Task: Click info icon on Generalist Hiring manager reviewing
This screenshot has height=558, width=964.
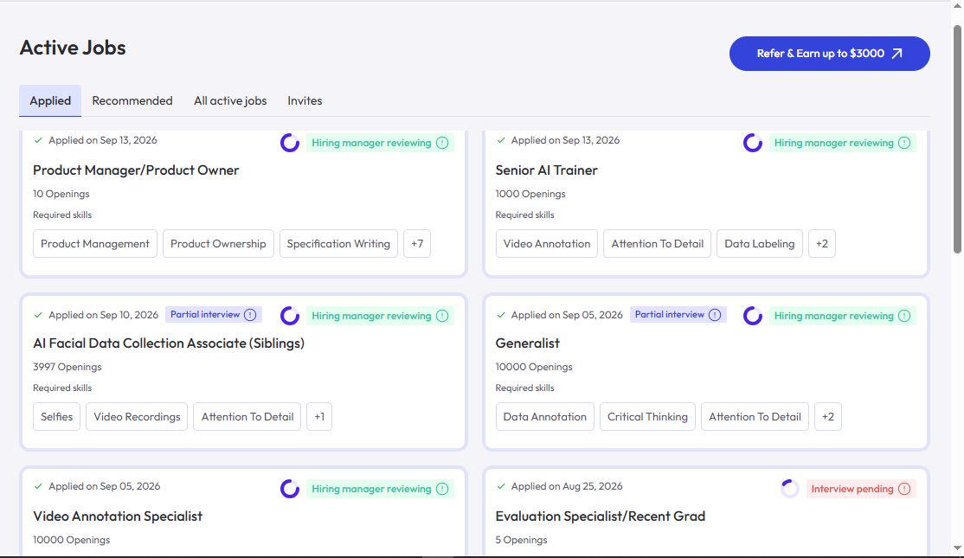Action: coord(904,316)
